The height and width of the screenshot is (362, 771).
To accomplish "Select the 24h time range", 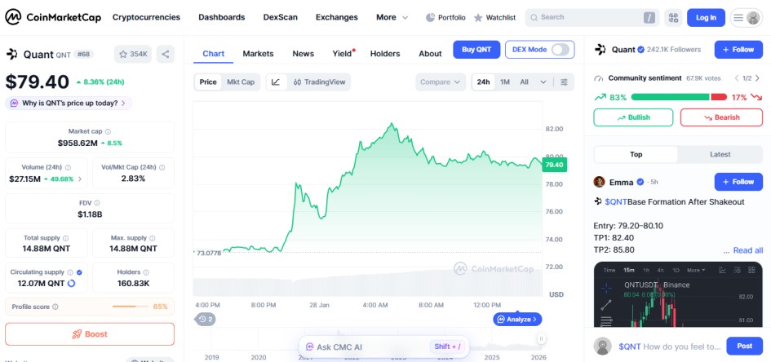I will [x=483, y=82].
